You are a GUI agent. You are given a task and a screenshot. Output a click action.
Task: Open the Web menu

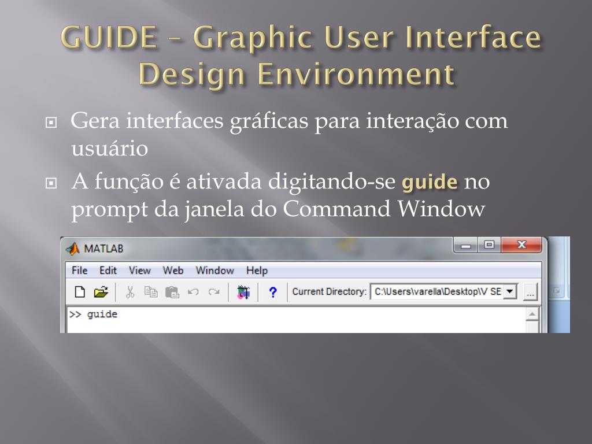[x=173, y=271]
